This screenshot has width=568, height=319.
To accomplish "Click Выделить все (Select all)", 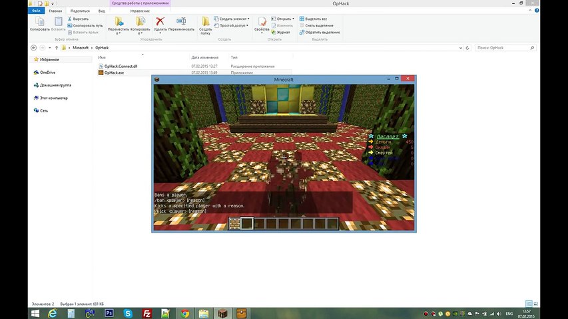I will point(314,19).
